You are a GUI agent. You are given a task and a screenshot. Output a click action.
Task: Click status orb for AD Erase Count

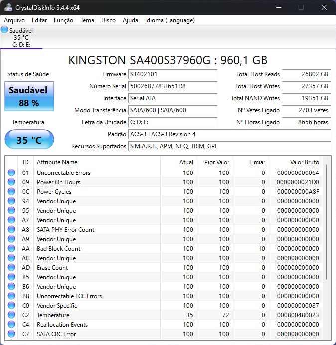[x=11, y=267]
